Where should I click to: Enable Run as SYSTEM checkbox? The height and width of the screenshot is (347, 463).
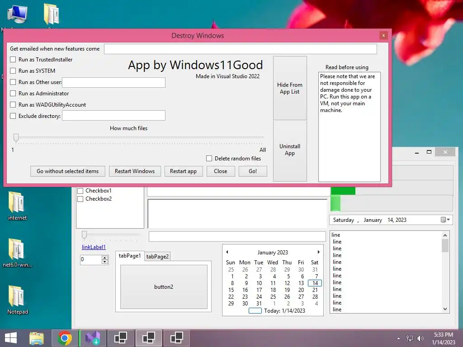13,71
